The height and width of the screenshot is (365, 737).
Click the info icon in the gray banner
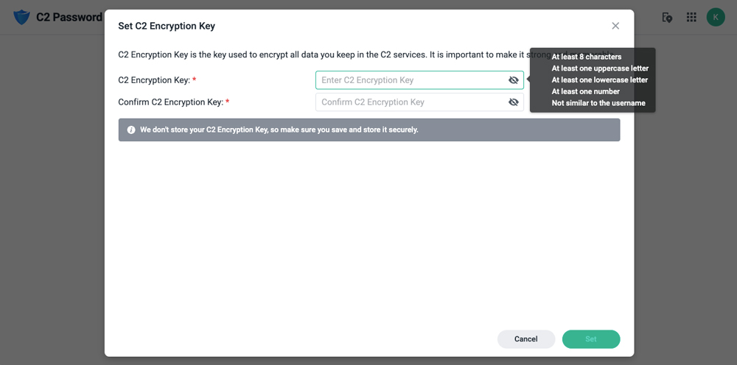pyautogui.click(x=131, y=130)
